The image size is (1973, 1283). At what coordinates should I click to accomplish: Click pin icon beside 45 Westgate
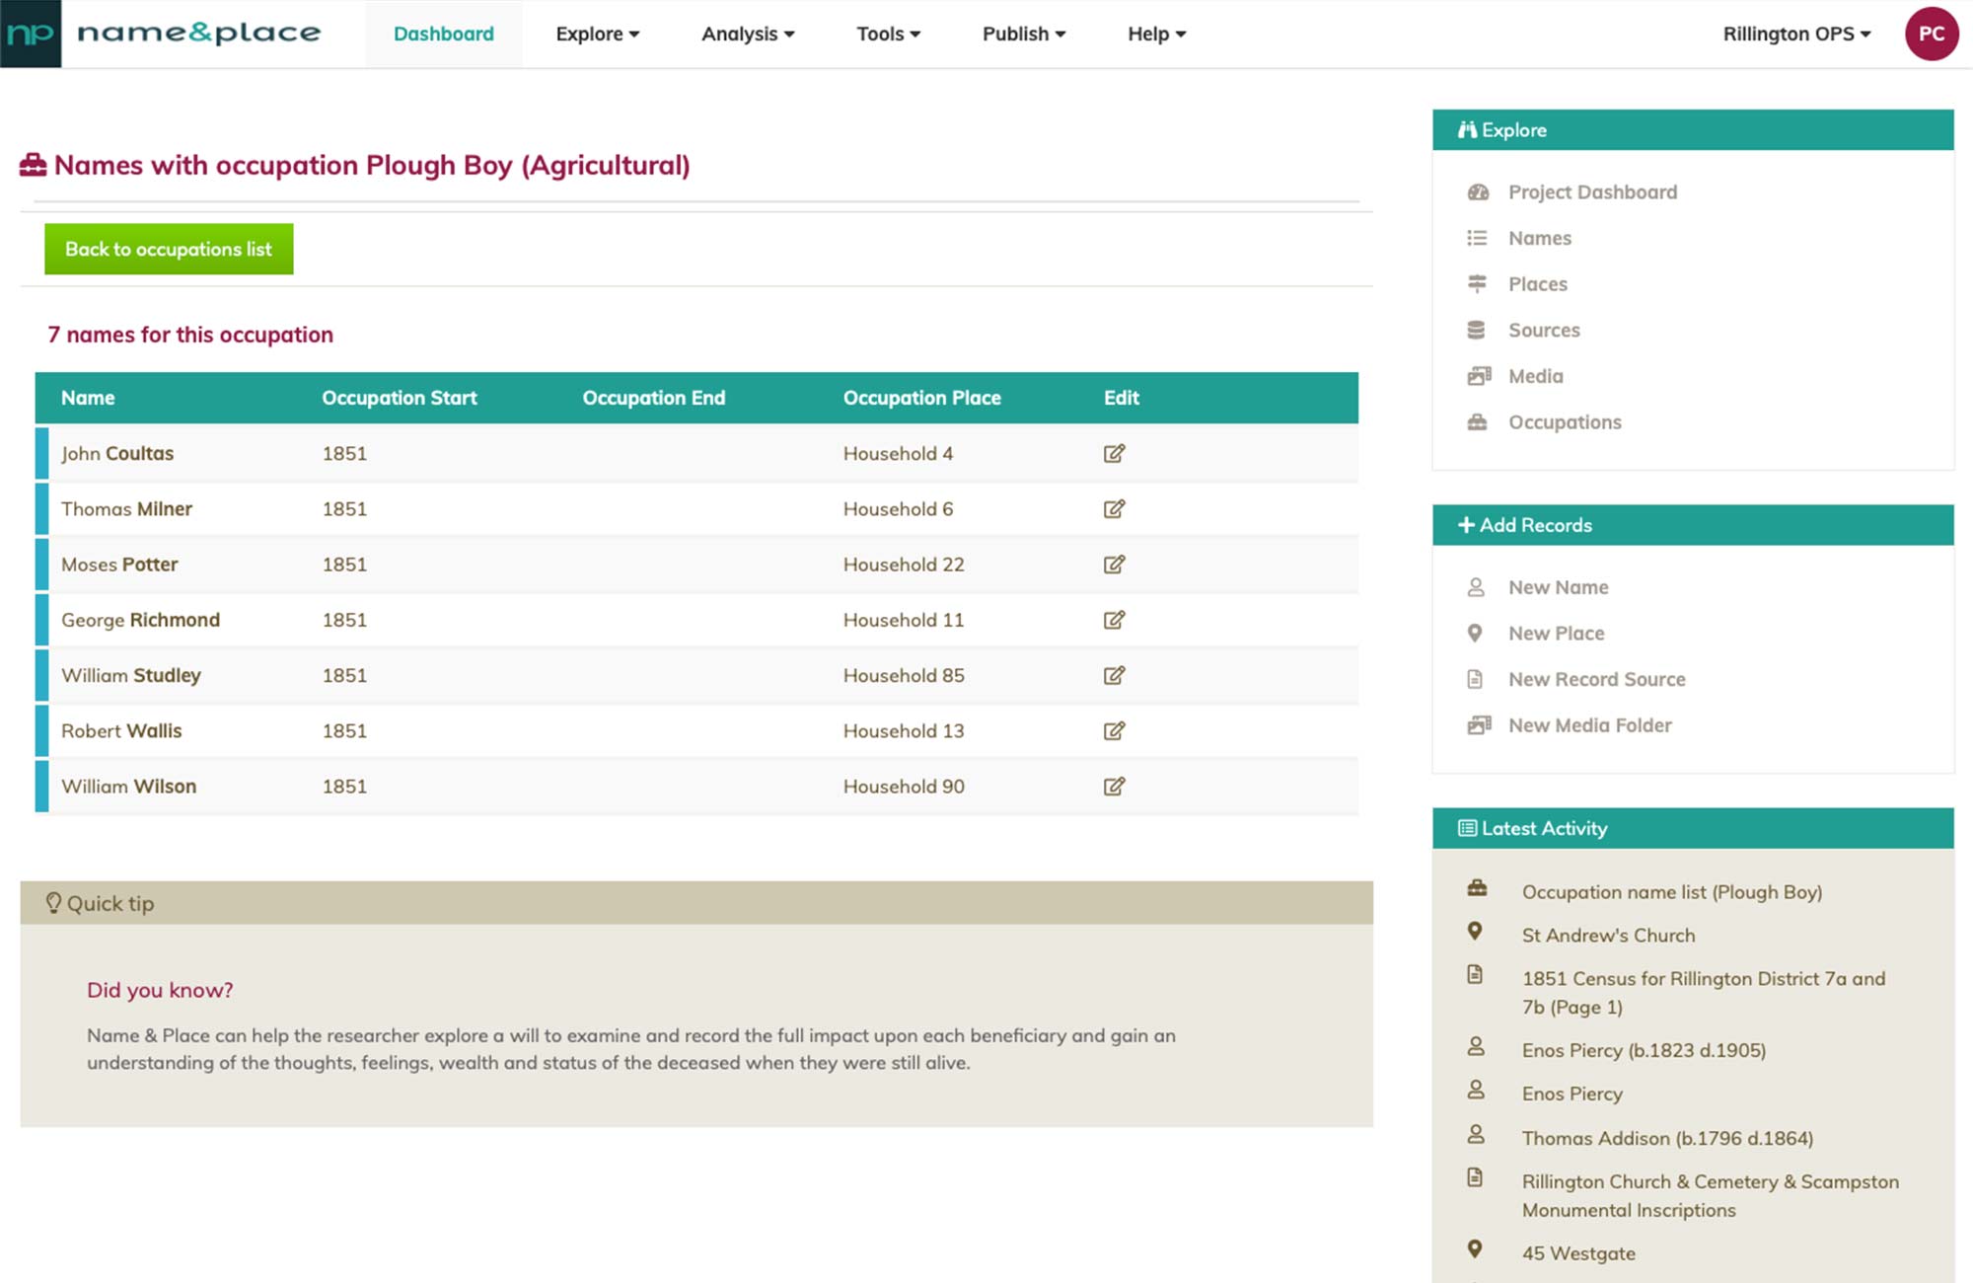pyautogui.click(x=1475, y=1248)
